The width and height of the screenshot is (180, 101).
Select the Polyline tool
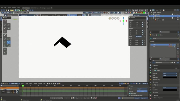coord(8,39)
